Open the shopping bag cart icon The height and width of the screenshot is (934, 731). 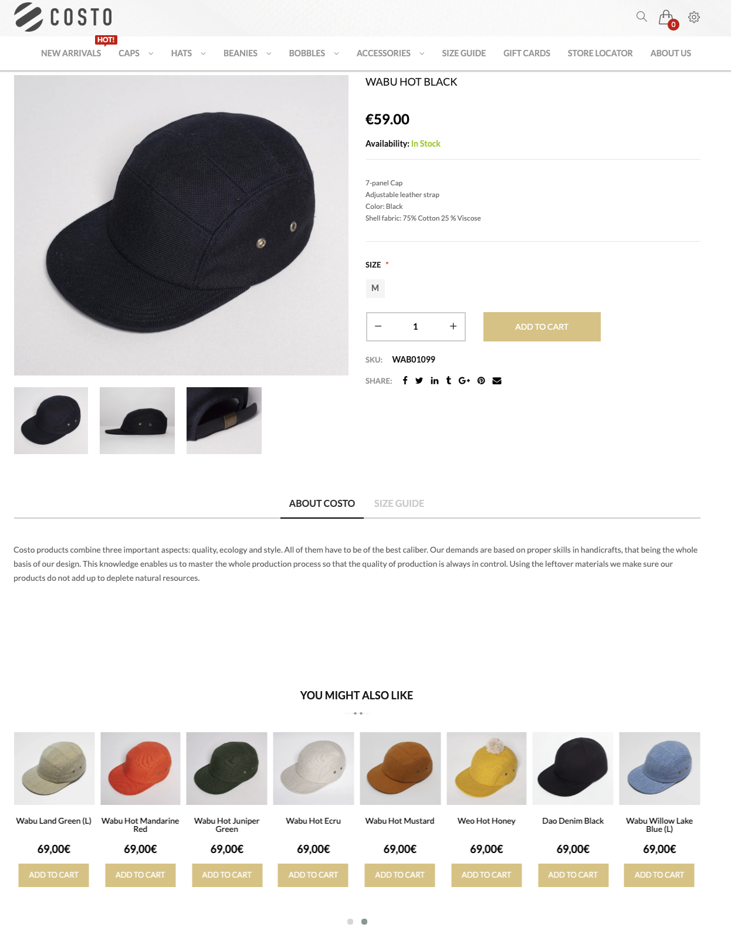coord(666,17)
